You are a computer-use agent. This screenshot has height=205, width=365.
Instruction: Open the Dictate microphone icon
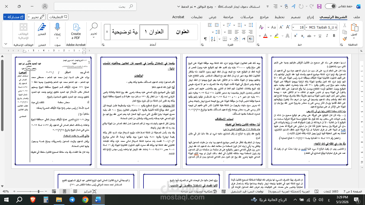pos(57,27)
